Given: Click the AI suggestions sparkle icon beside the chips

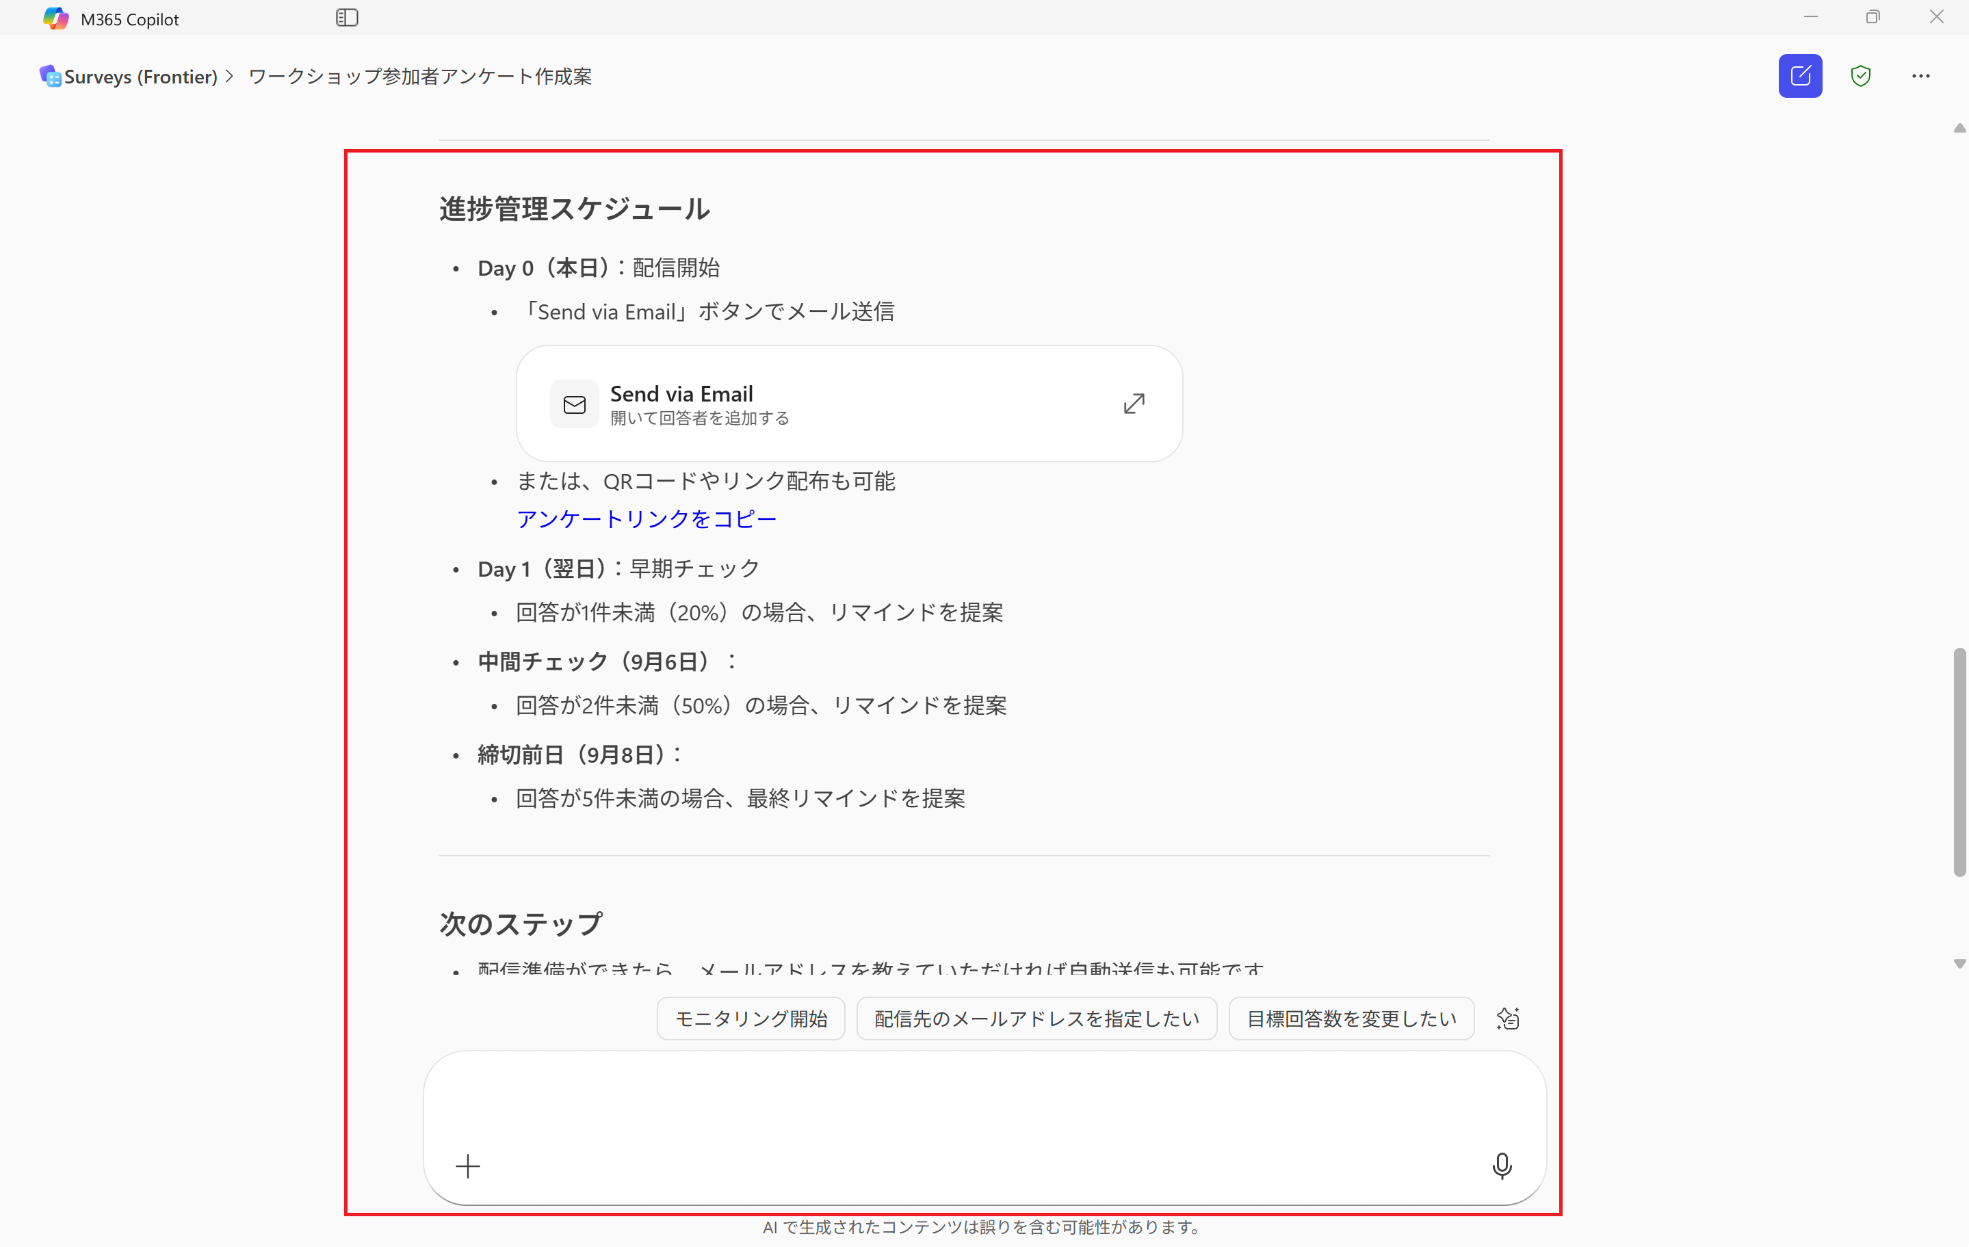Looking at the screenshot, I should pos(1508,1018).
